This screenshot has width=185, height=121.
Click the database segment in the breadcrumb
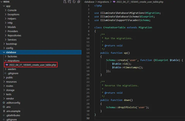tap(89, 2)
